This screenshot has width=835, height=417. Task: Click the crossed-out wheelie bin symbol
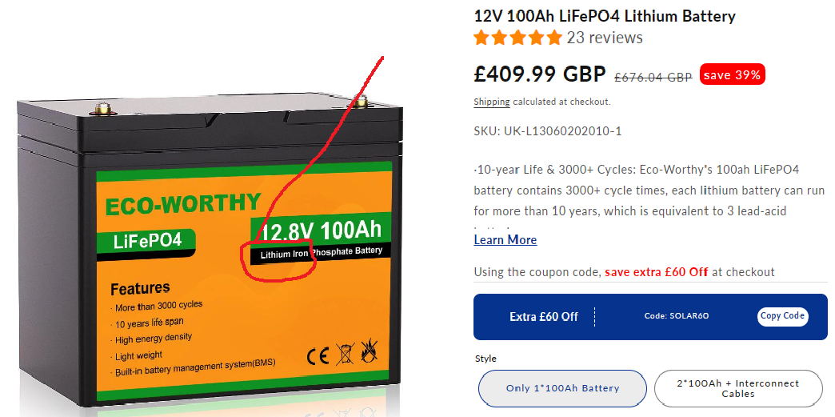point(345,354)
